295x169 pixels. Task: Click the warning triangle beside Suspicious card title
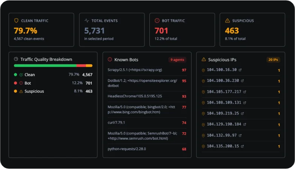227,20
